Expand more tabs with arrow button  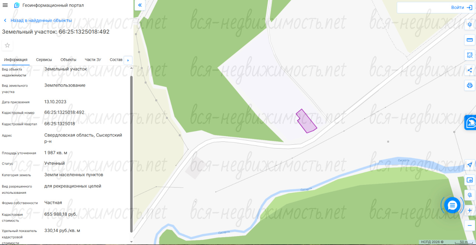(x=128, y=60)
